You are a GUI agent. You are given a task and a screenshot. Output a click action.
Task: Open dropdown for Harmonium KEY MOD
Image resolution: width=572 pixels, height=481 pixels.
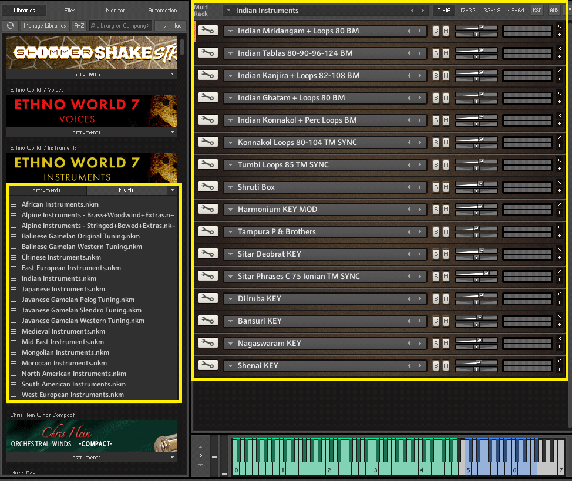point(231,210)
